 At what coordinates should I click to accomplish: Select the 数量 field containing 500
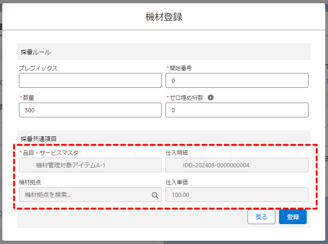point(90,110)
